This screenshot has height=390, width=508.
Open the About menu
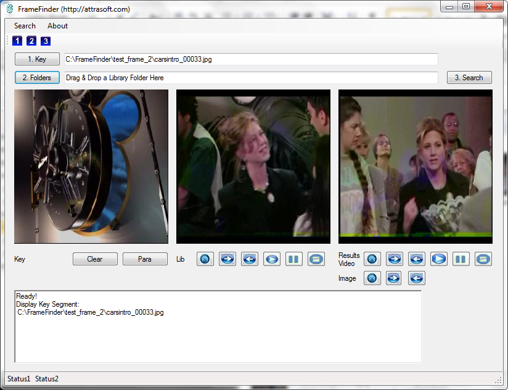(x=58, y=26)
